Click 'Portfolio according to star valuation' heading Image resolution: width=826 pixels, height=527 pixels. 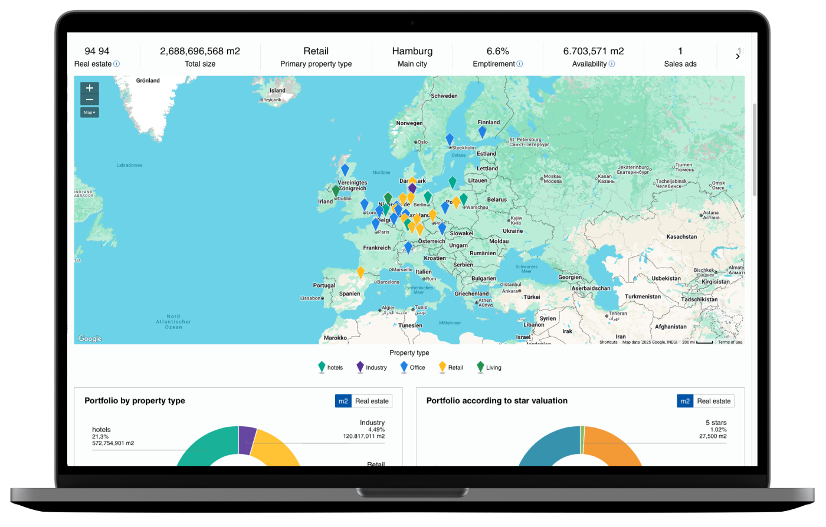click(497, 400)
